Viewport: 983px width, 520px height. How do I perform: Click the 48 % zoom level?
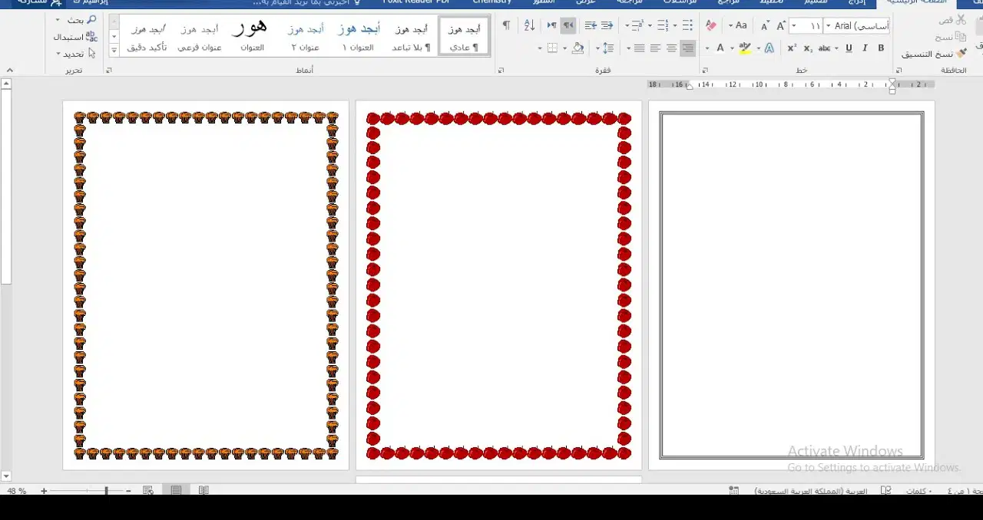(x=17, y=491)
